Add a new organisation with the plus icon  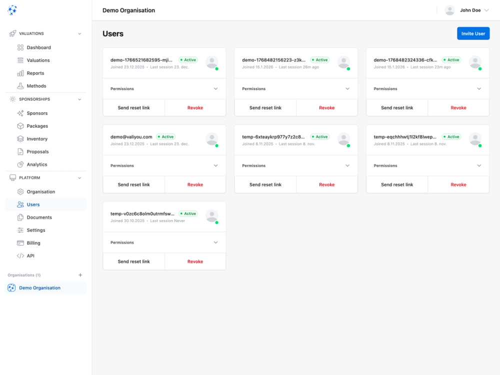click(80, 274)
